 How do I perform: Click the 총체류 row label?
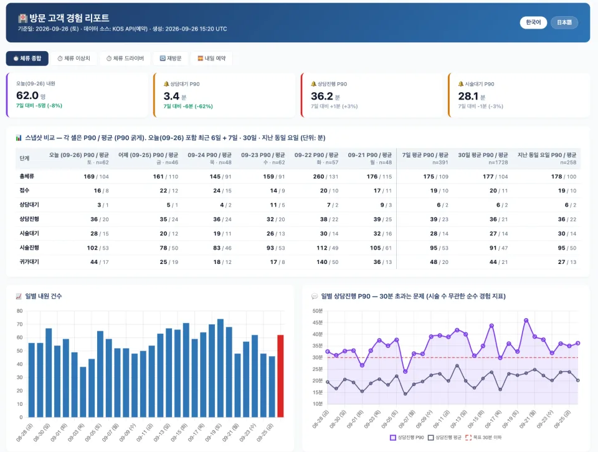tap(27, 176)
